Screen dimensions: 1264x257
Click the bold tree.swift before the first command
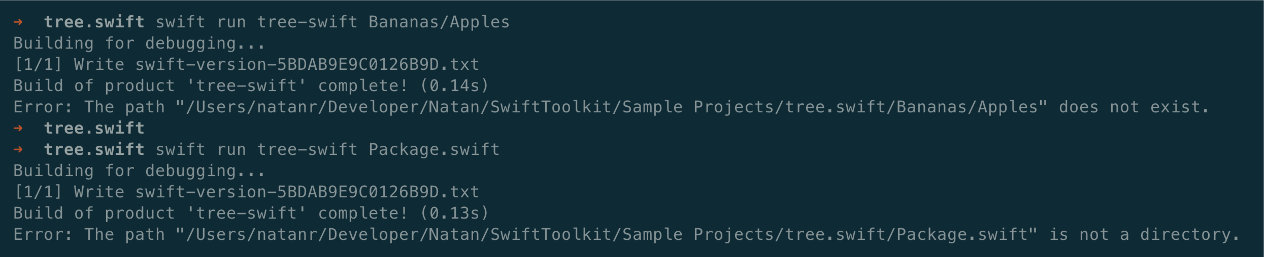pos(94,22)
